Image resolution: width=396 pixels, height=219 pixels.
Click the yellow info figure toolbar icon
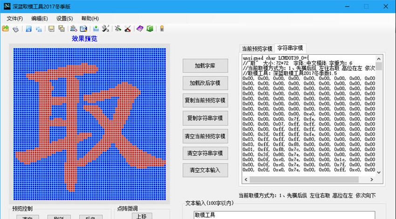(x=162, y=28)
